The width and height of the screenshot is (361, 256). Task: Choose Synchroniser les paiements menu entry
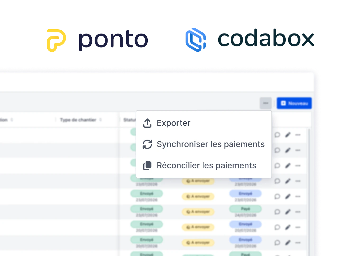click(x=204, y=144)
